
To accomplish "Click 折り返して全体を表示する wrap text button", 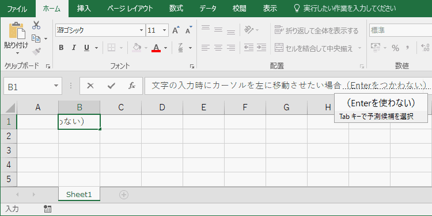I will coord(317,30).
